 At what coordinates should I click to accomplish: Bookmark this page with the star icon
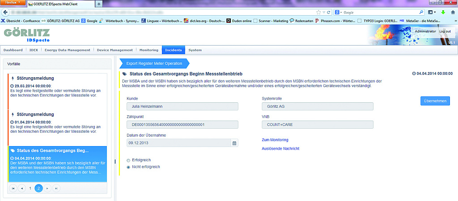(318, 13)
